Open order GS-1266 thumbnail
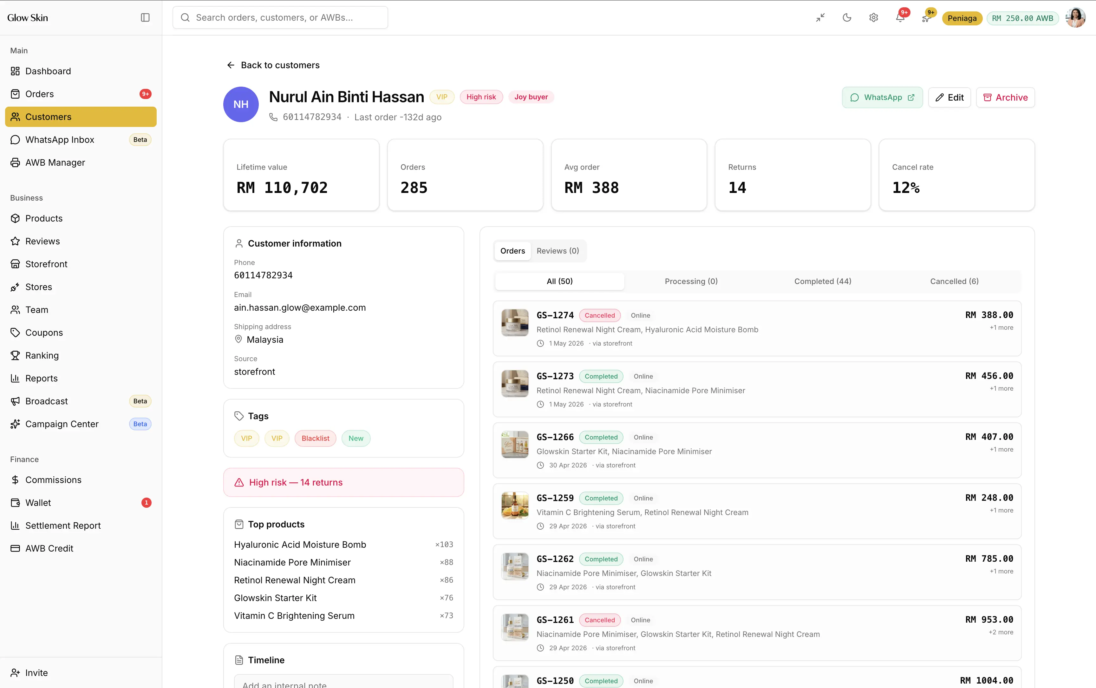The width and height of the screenshot is (1096, 688). coord(515,445)
